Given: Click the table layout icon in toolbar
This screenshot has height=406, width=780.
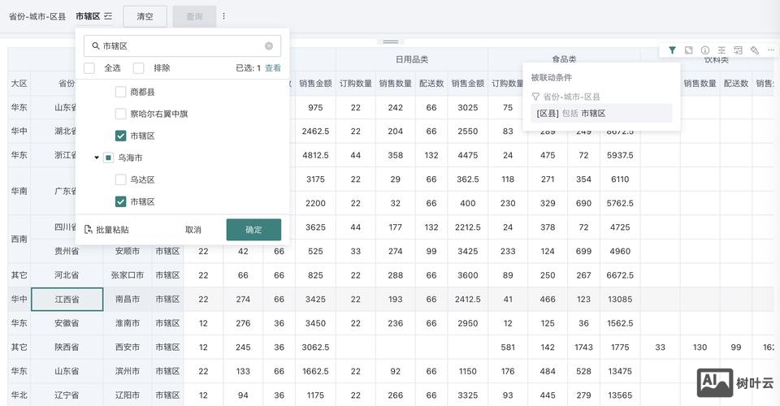Looking at the screenshot, I should click(721, 50).
